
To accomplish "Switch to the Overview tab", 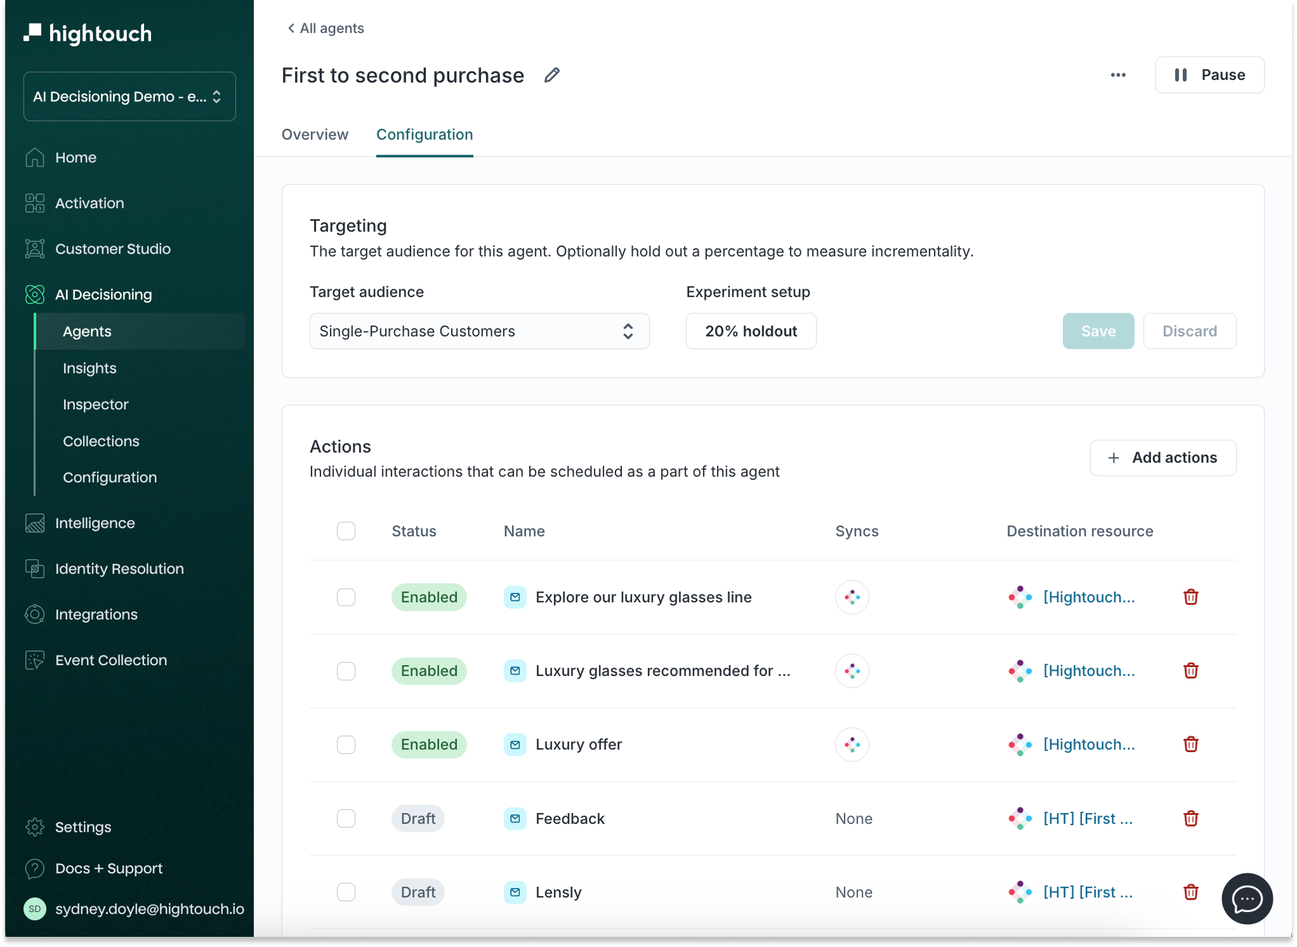I will click(x=315, y=135).
